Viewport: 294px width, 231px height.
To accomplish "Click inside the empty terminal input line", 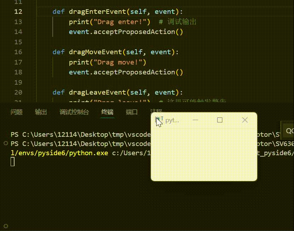I will [21, 162].
